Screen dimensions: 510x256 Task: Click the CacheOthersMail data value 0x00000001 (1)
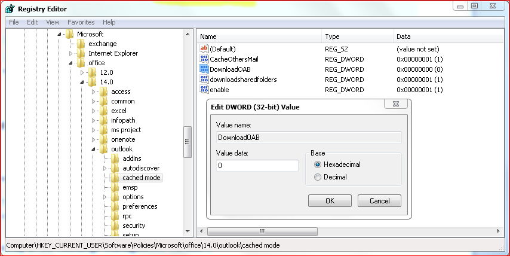[x=420, y=59]
